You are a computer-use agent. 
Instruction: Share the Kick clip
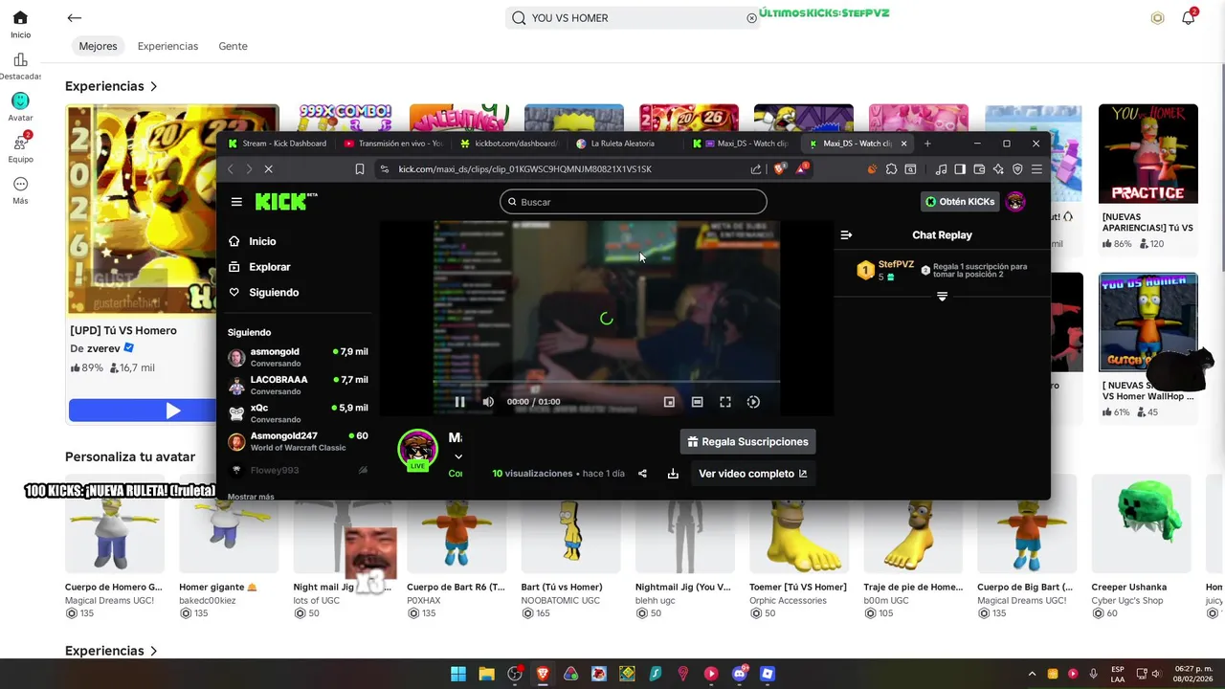642,474
